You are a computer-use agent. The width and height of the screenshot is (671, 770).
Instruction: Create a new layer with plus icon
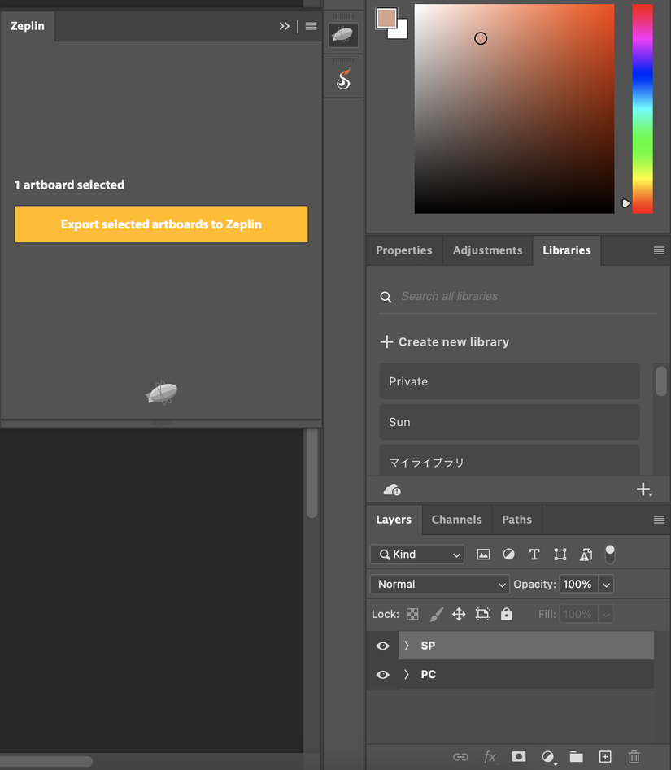coord(605,756)
